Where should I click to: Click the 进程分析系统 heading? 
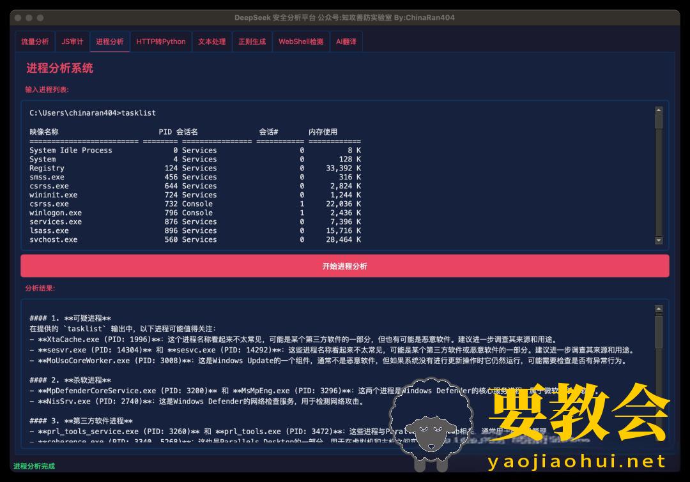coord(59,68)
